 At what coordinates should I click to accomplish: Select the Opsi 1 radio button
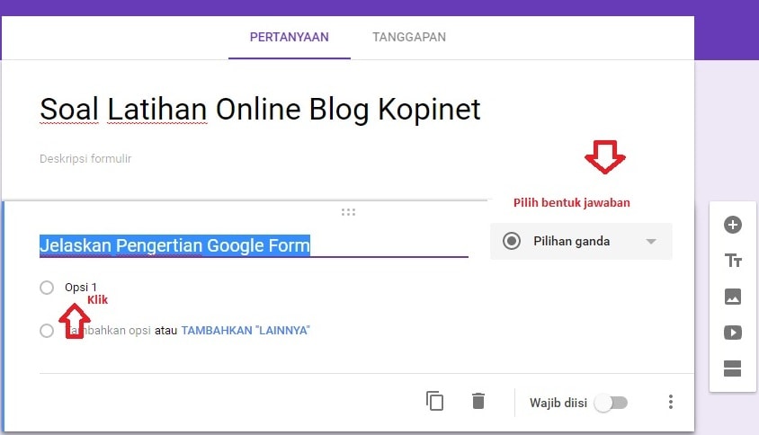(x=47, y=288)
